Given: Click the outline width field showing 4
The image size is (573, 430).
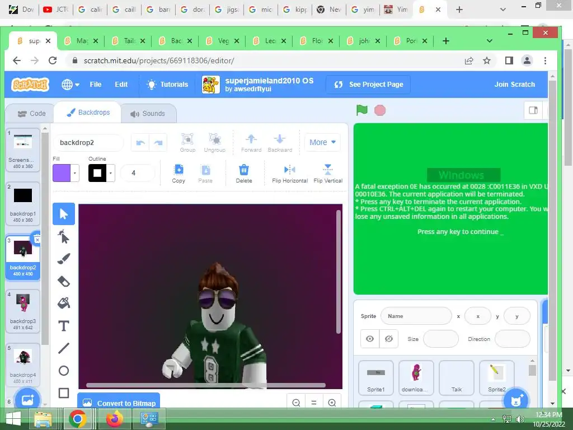Looking at the screenshot, I should point(138,173).
